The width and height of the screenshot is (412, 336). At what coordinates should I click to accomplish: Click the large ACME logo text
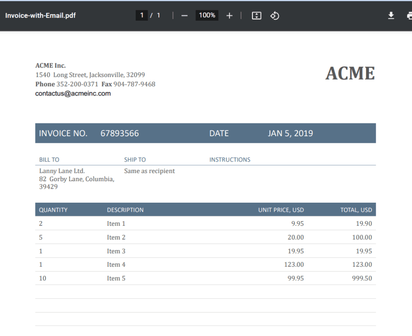(x=350, y=74)
